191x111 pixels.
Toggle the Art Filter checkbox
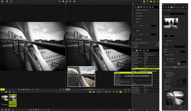coord(164,10)
